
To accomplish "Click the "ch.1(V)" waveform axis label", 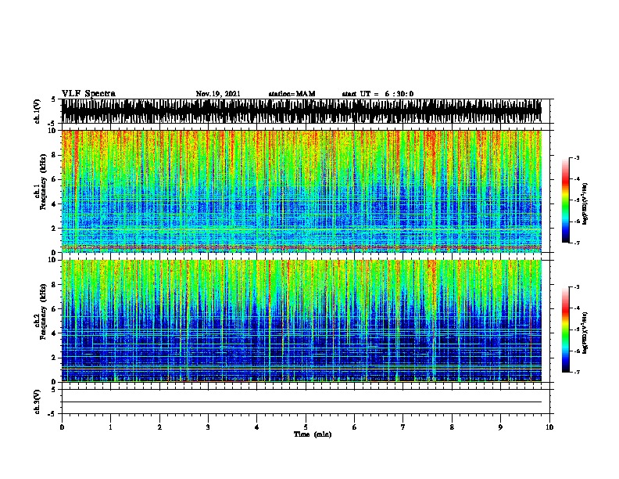I will tap(38, 111).
